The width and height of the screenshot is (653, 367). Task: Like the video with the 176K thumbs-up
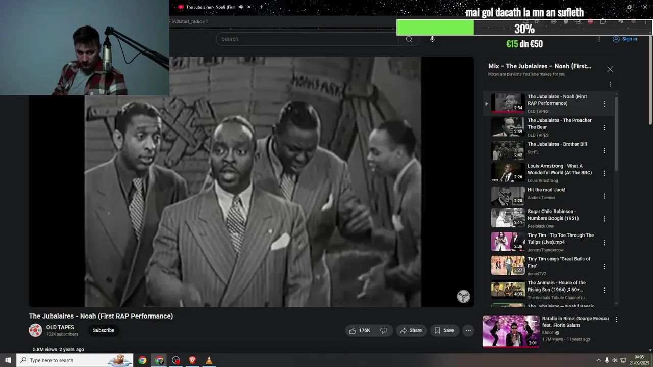click(x=360, y=330)
